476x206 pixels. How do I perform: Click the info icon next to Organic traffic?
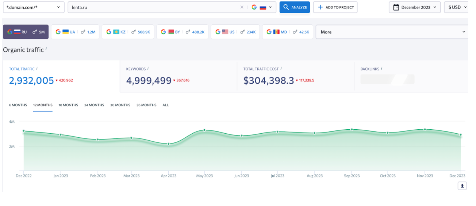[x=46, y=49]
